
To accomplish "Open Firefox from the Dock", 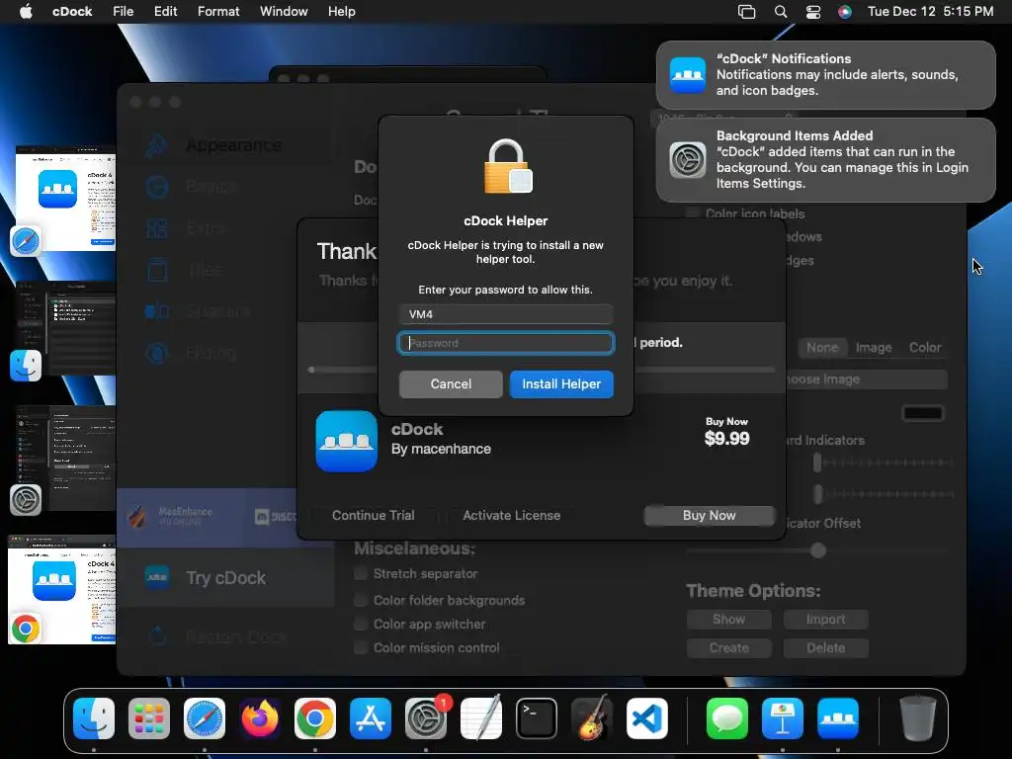I will click(x=260, y=718).
